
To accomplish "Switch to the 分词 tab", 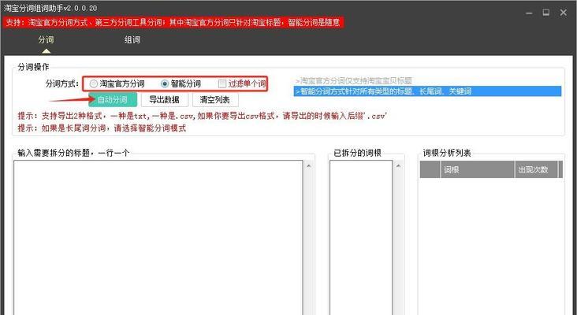I will (46, 39).
